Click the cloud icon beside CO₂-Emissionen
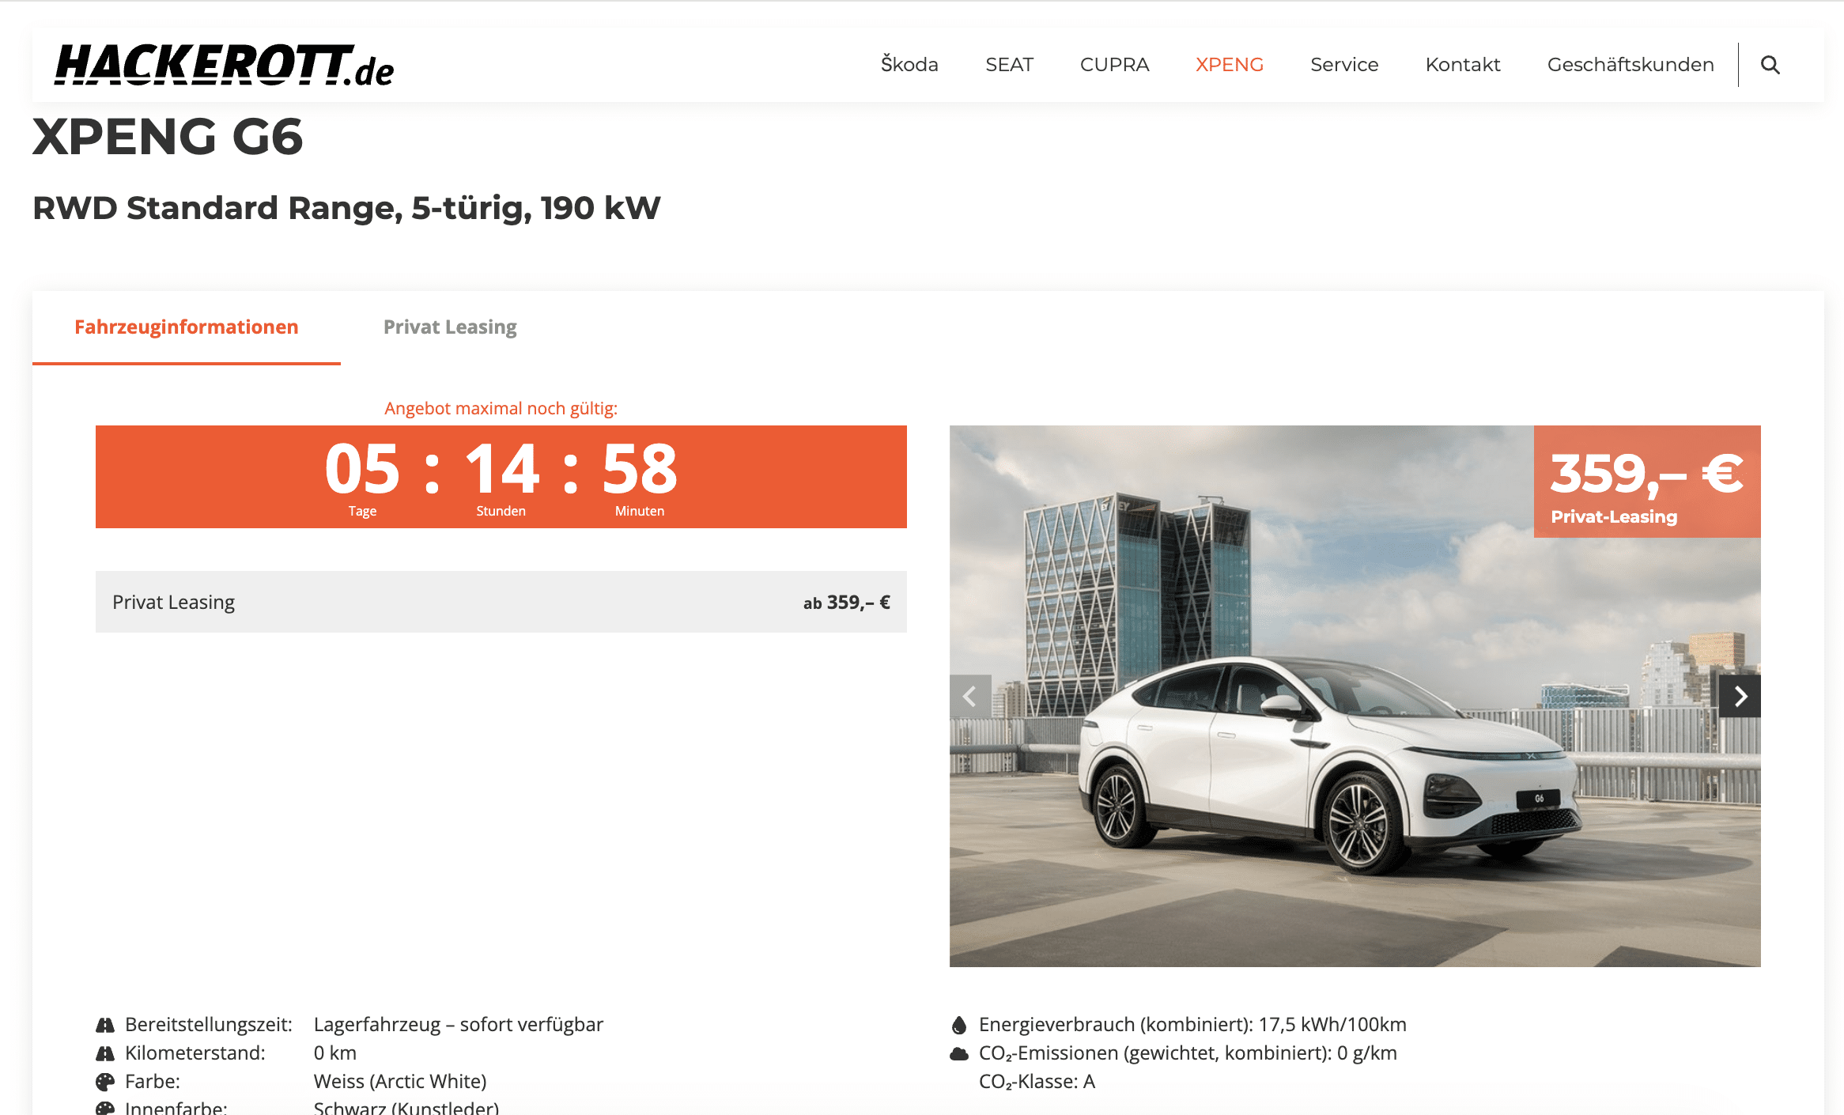Image resolution: width=1844 pixels, height=1115 pixels. pos(959,1053)
